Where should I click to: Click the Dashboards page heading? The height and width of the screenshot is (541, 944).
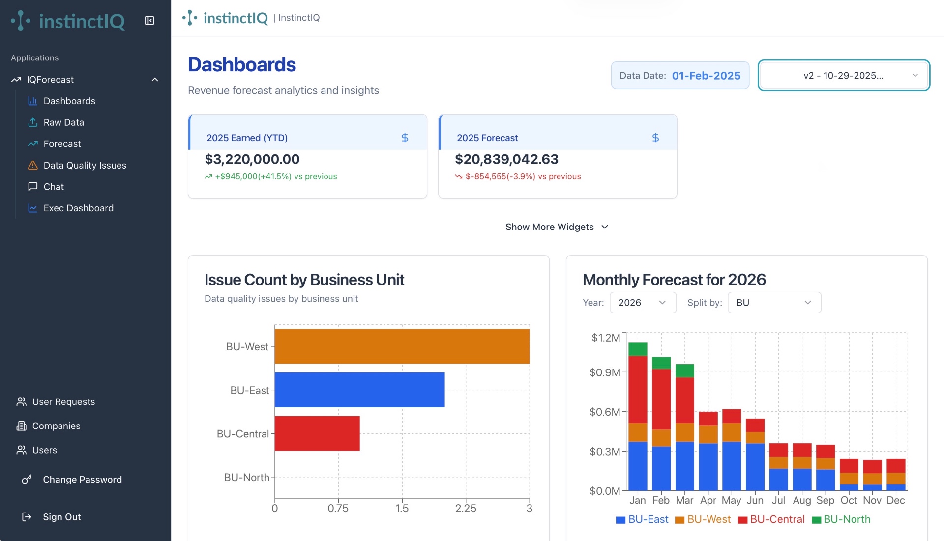point(242,65)
